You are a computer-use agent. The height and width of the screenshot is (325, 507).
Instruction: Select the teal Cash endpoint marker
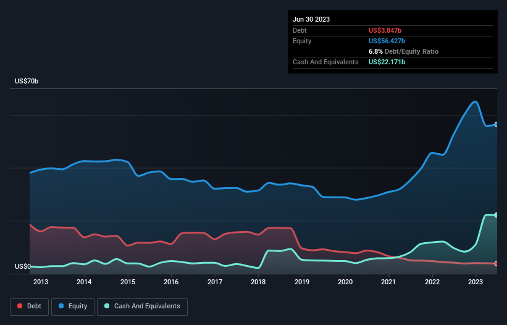pyautogui.click(x=497, y=215)
